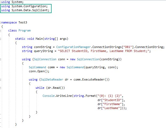Image resolution: width=166 pixels, height=128 pixels.
Task: Click the 'Program' class name
Action: (25, 30)
